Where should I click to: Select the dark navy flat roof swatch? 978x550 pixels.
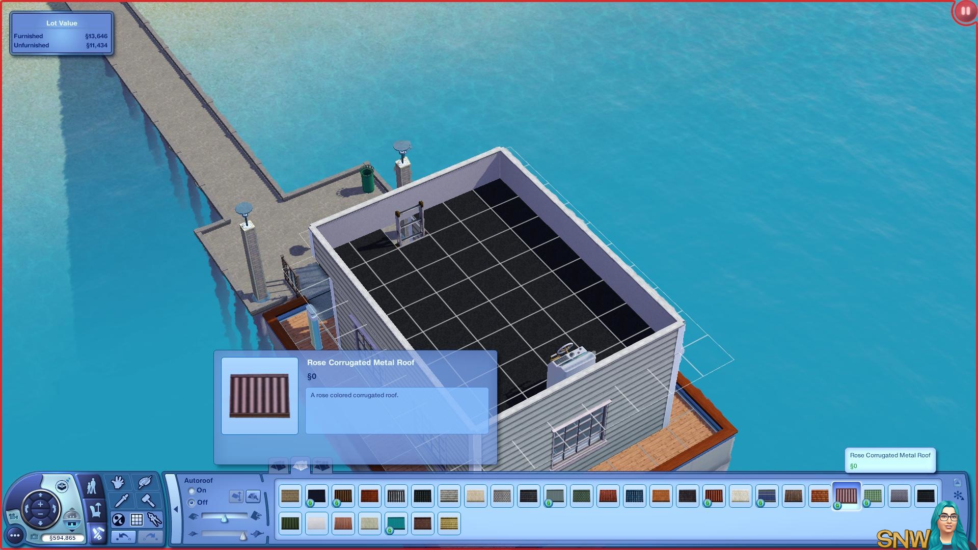316,496
